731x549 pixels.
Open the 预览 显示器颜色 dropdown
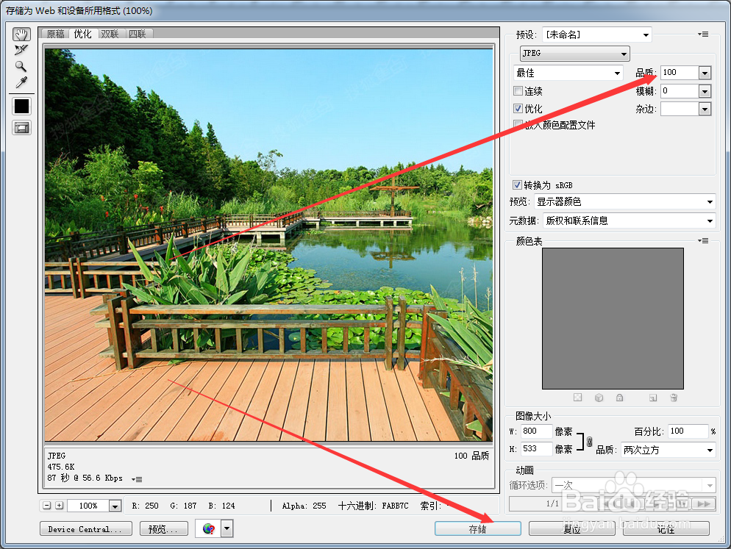click(624, 202)
